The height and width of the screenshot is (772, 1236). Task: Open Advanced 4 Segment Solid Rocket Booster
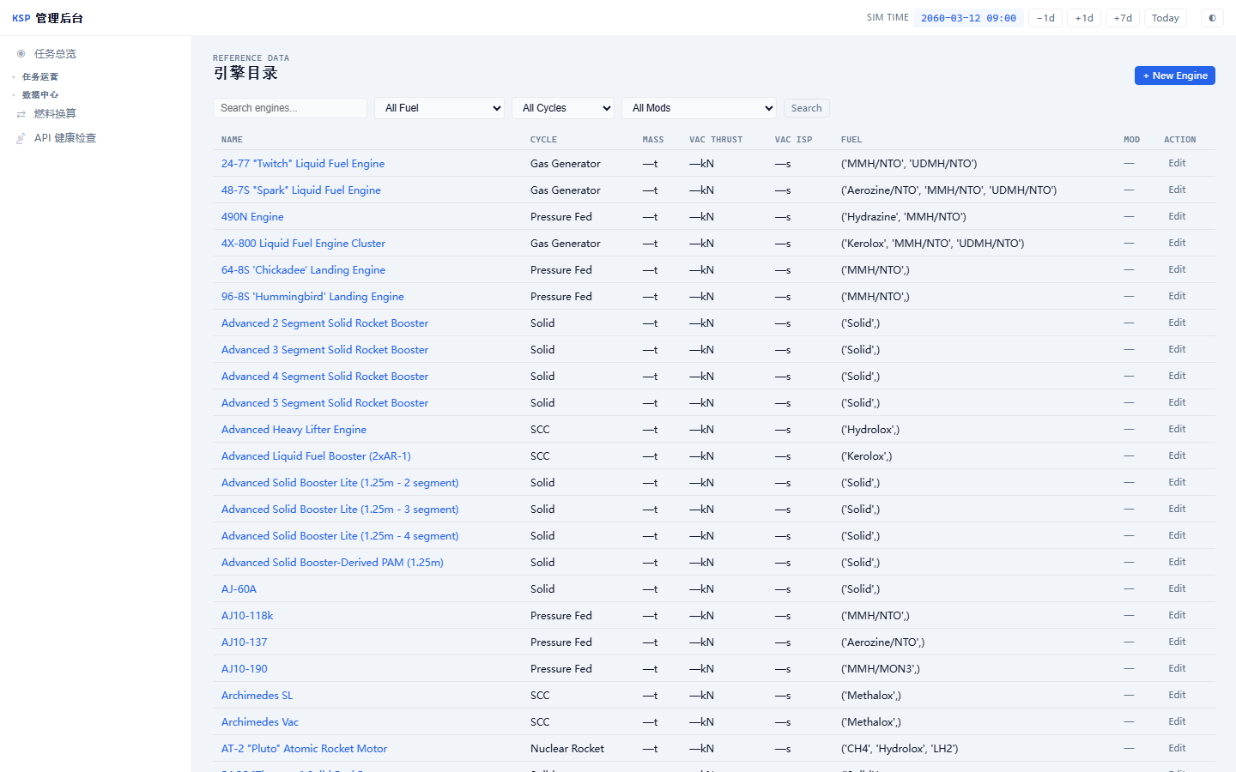(x=324, y=377)
